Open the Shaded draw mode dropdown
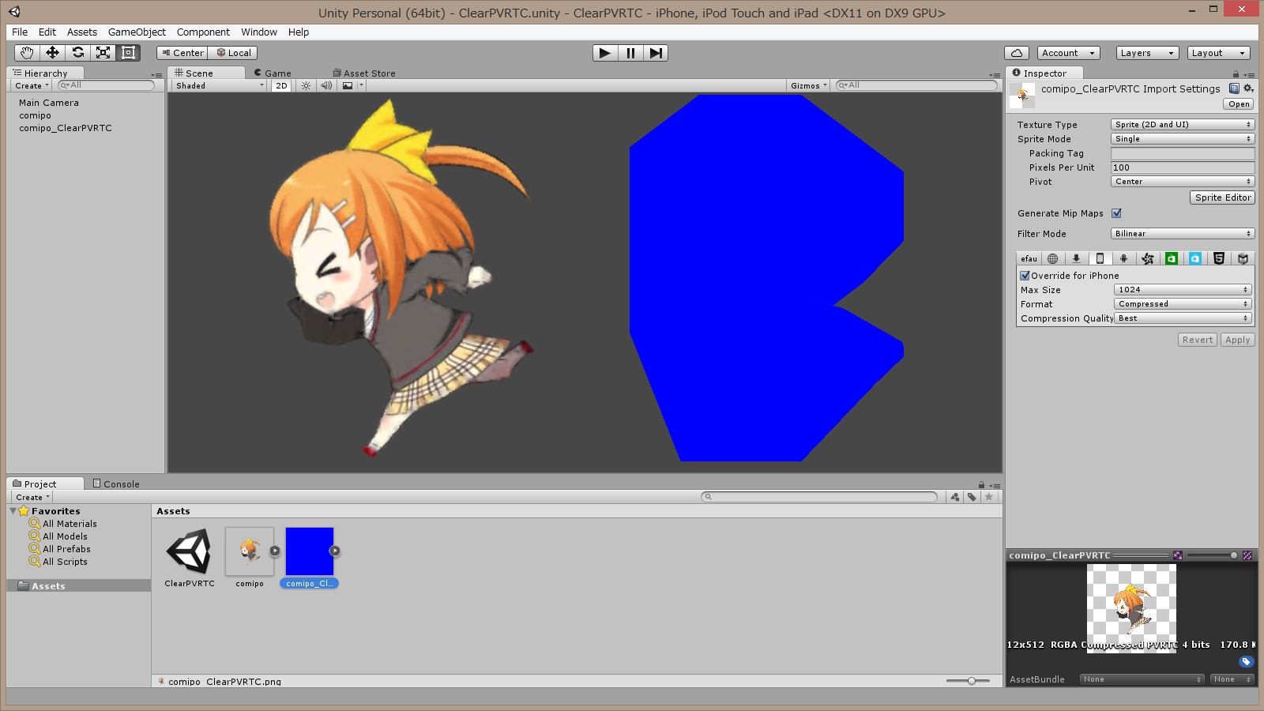 [x=219, y=85]
